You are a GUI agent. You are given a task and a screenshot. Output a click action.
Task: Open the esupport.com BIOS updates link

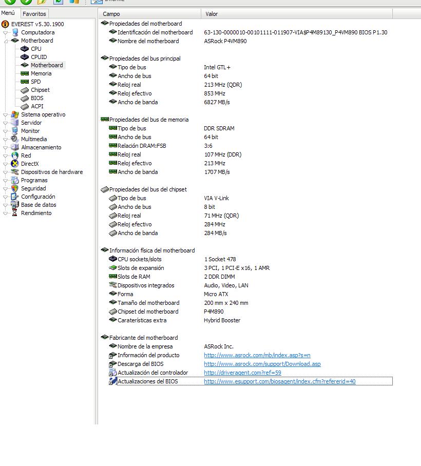coord(280,381)
